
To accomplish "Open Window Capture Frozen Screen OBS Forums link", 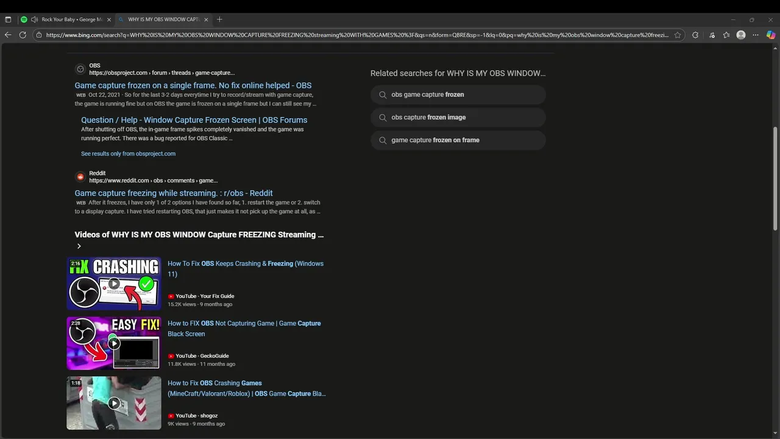I will pyautogui.click(x=194, y=120).
